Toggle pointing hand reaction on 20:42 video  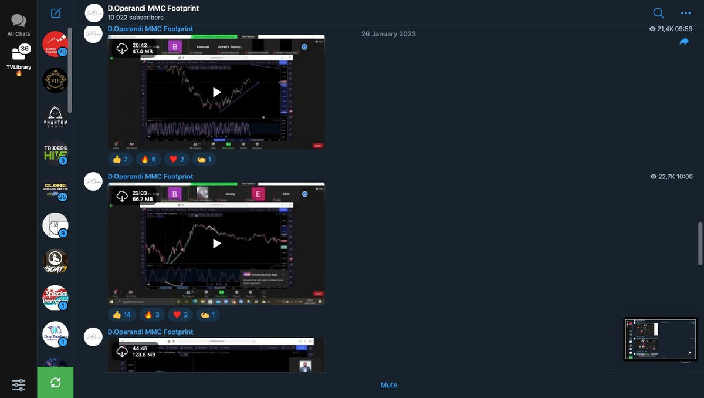[205, 159]
